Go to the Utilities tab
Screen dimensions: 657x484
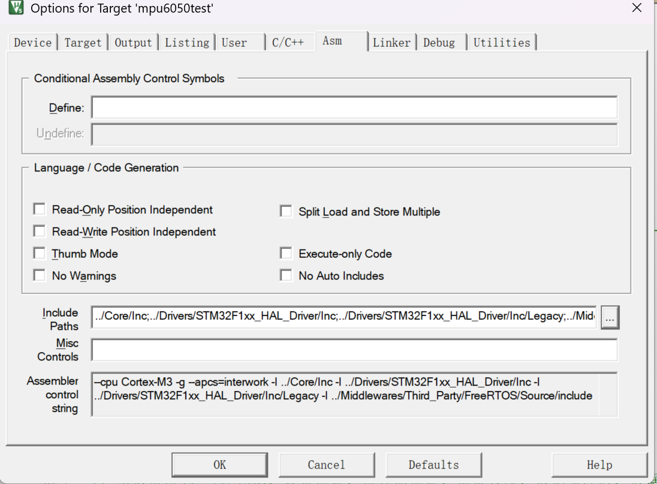[502, 43]
